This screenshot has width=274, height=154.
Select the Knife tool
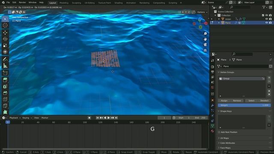point(5,106)
